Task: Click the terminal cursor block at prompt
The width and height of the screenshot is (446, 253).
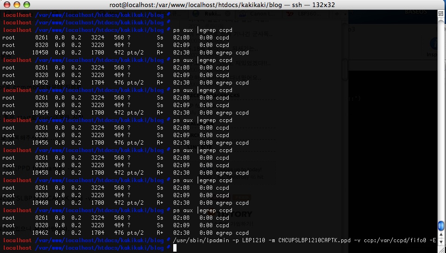Action: (x=175, y=248)
